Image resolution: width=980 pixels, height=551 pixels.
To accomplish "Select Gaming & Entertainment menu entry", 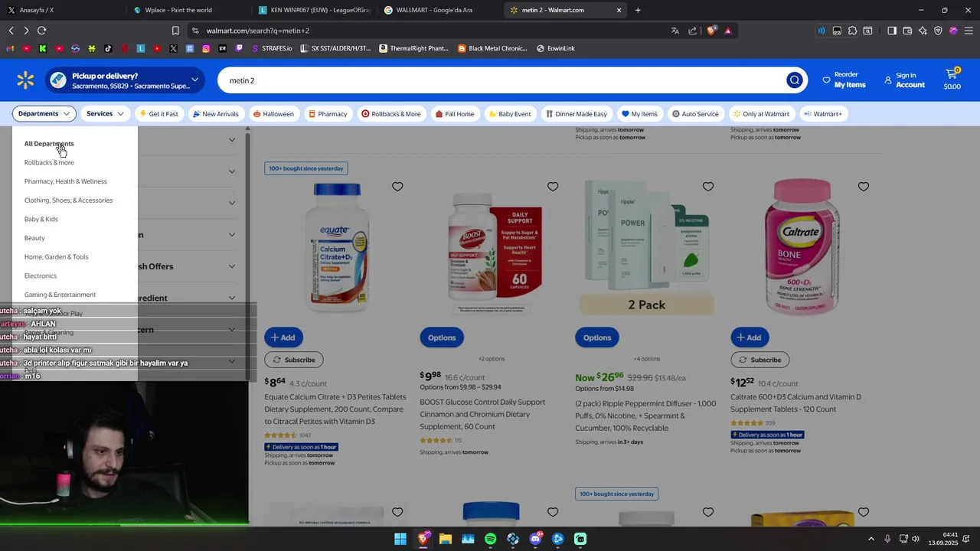I will [60, 295].
